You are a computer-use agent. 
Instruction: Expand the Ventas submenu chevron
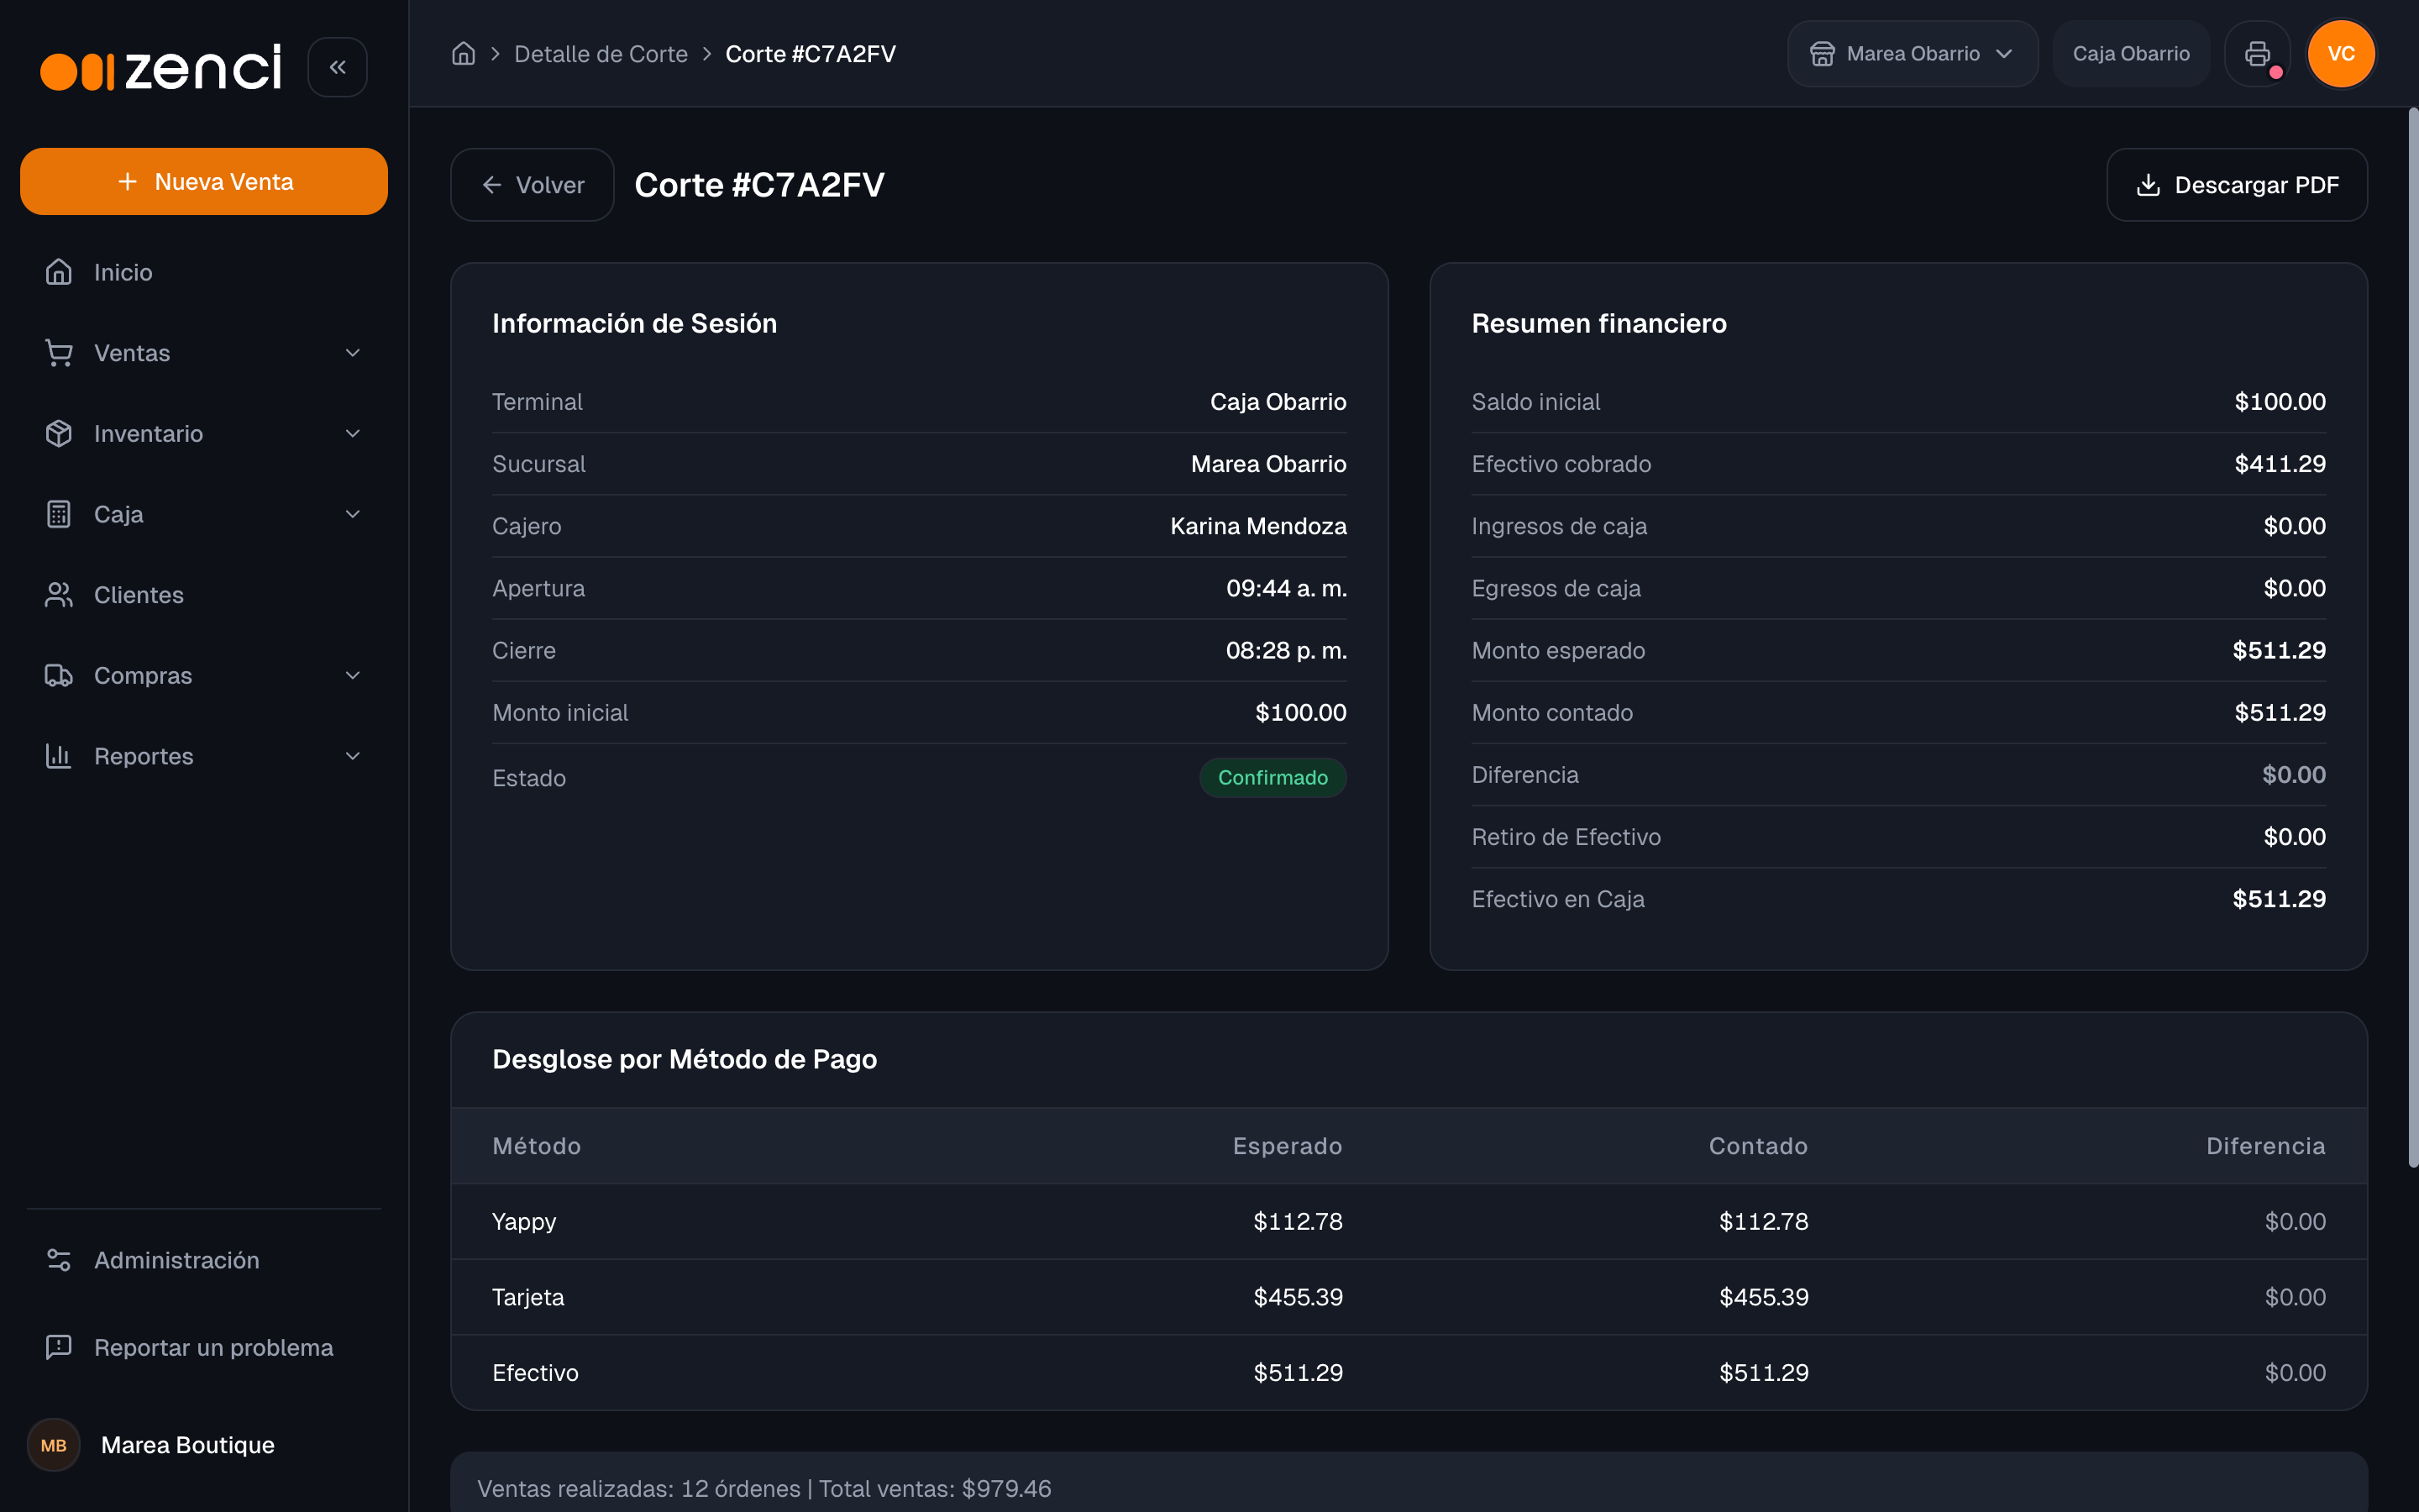[x=353, y=353]
